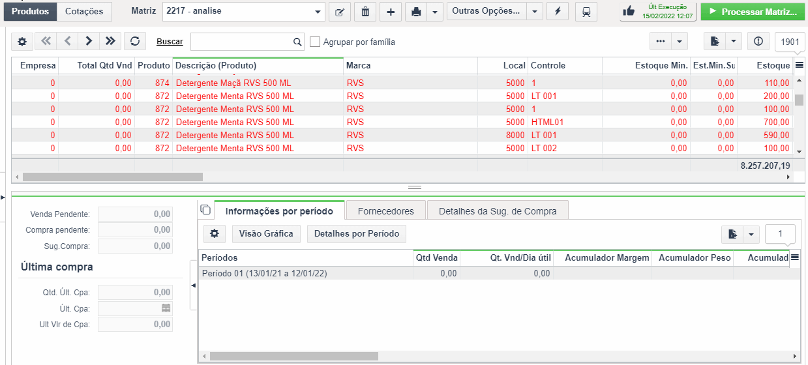Click the refresh grid icon
Viewport: 808px width, 365px height.
point(135,42)
